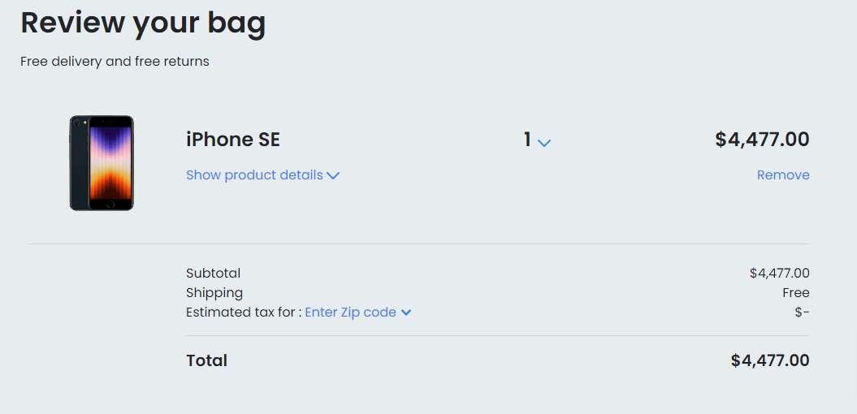
Task: Click the iPhone SE item price
Action: click(762, 140)
